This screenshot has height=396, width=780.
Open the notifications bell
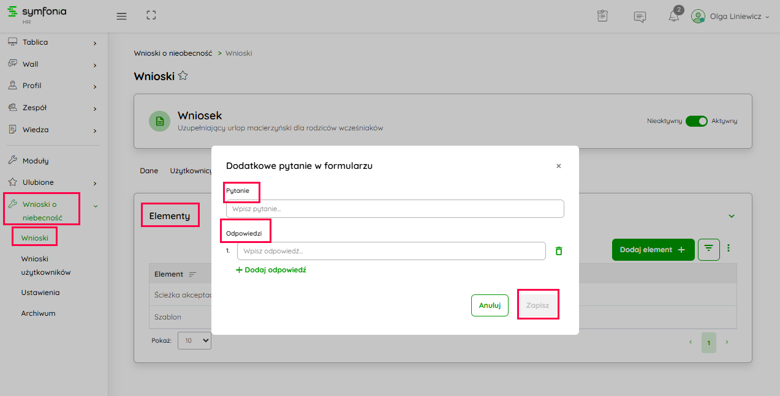(673, 17)
